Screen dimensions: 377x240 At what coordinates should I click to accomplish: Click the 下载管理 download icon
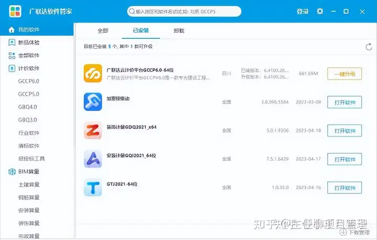click(x=342, y=232)
